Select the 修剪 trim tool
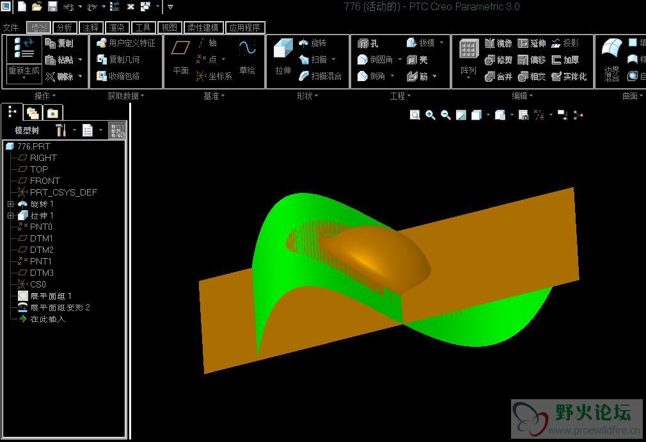 click(498, 60)
